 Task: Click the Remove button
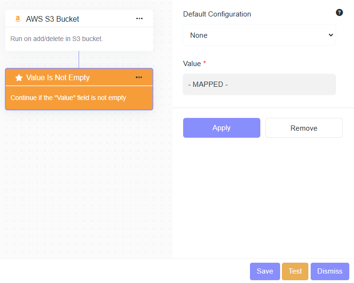pyautogui.click(x=304, y=128)
